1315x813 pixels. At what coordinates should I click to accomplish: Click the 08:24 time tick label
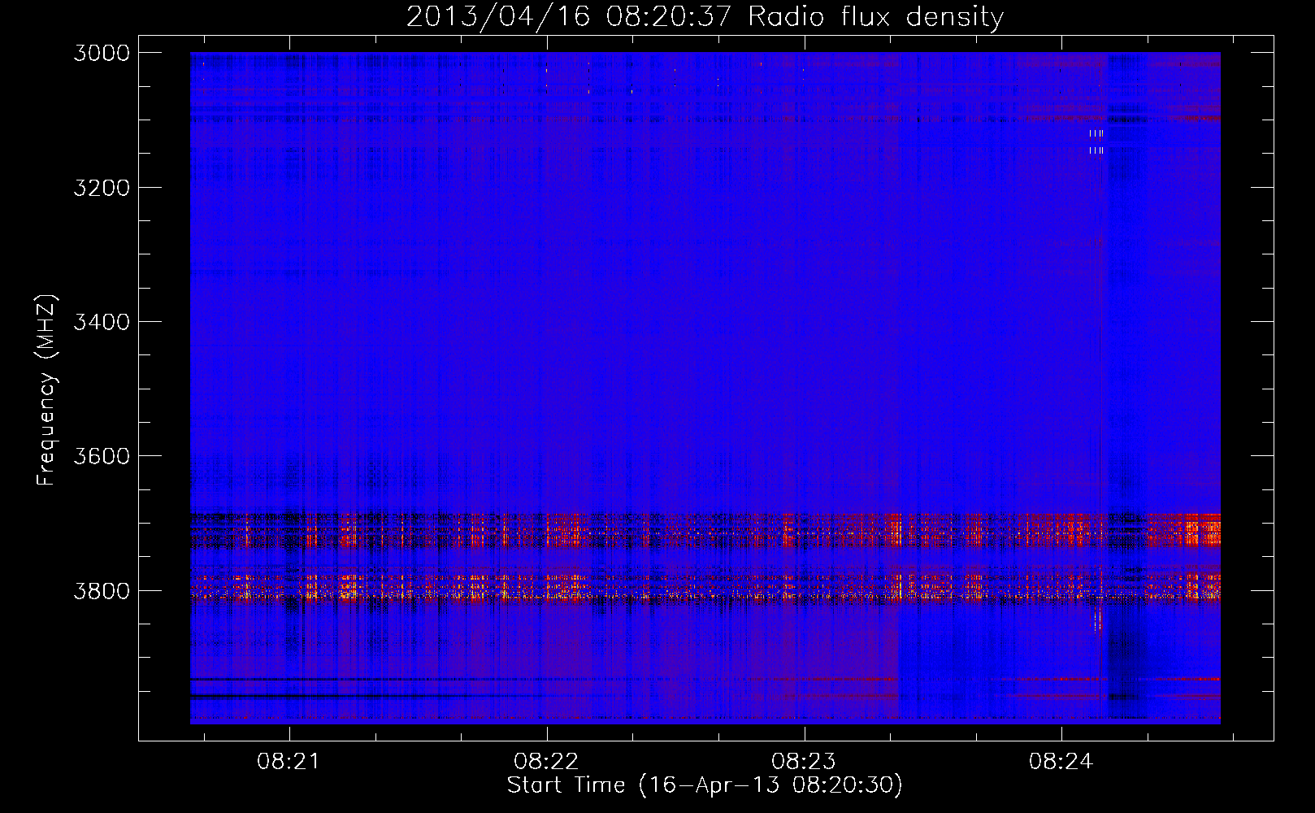(1061, 762)
